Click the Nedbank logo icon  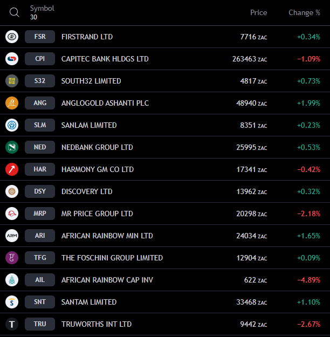(x=12, y=147)
